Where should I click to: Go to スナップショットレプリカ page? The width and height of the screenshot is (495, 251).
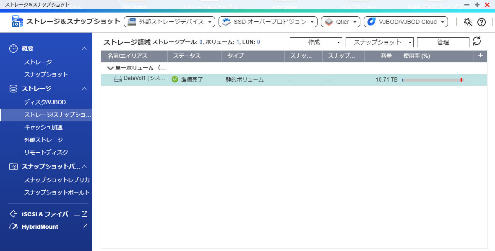click(57, 180)
